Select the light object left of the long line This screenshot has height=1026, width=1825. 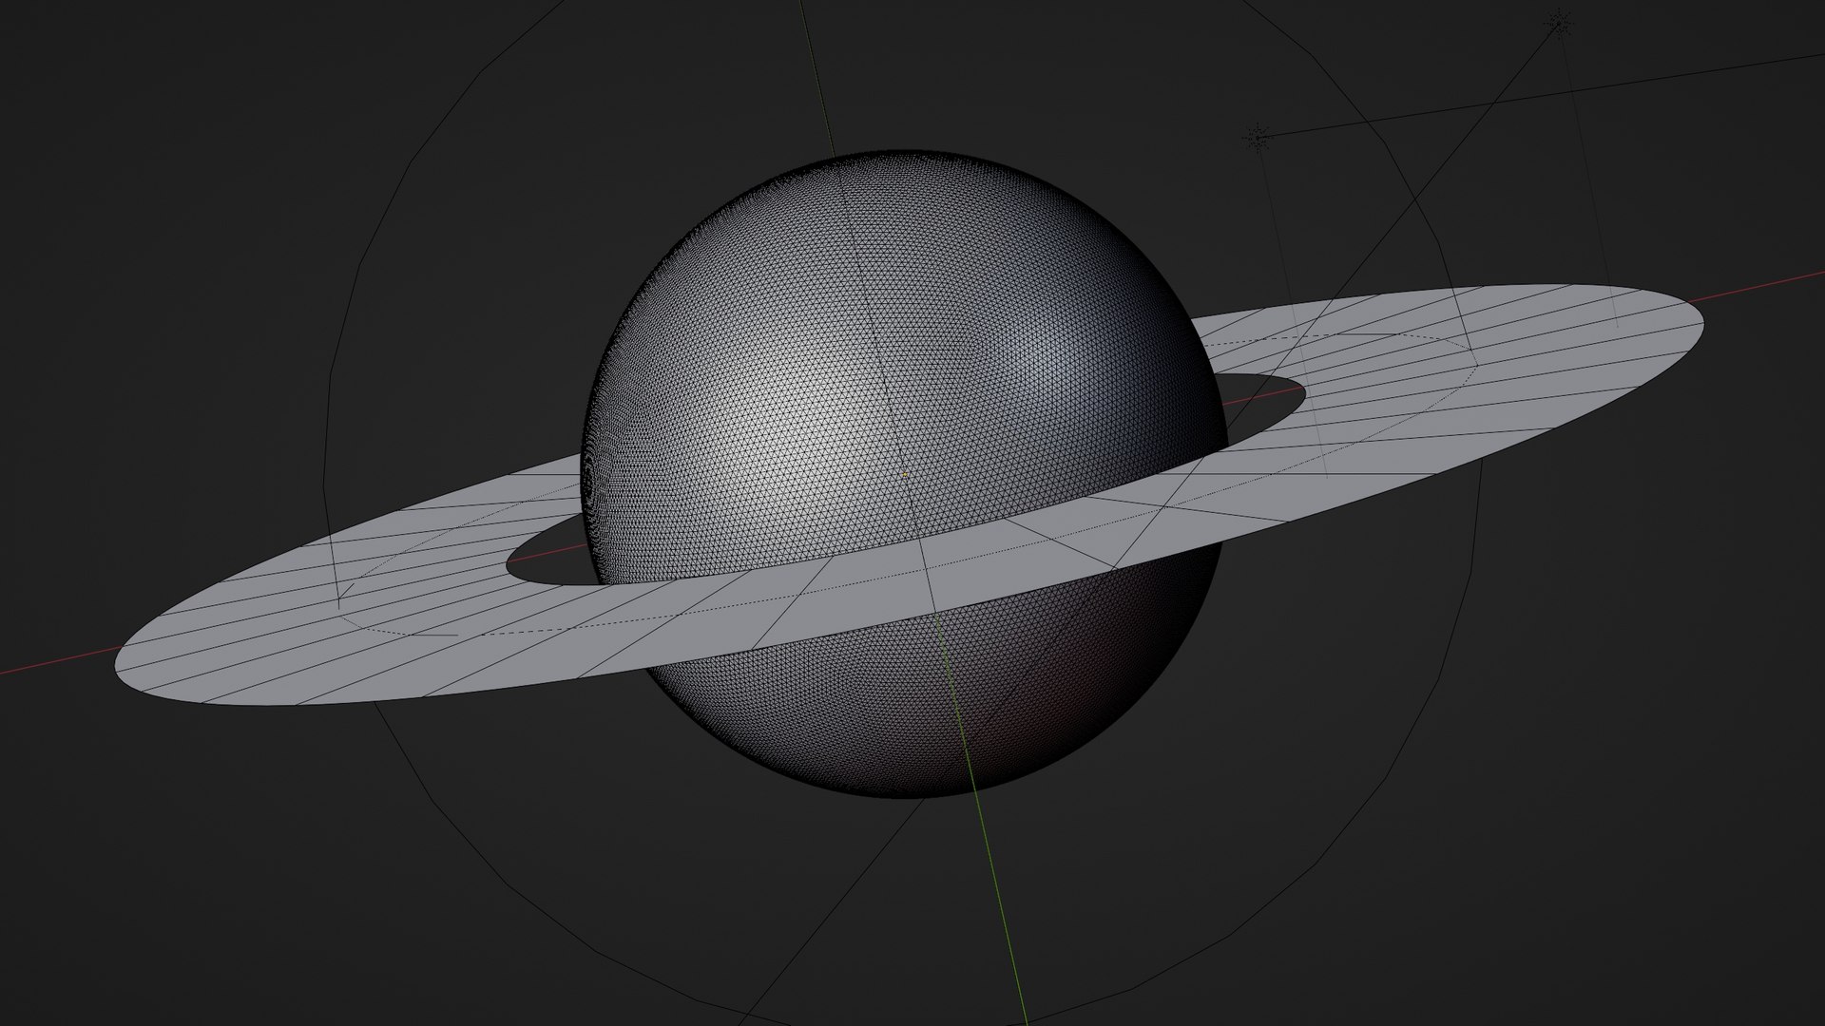1257,139
